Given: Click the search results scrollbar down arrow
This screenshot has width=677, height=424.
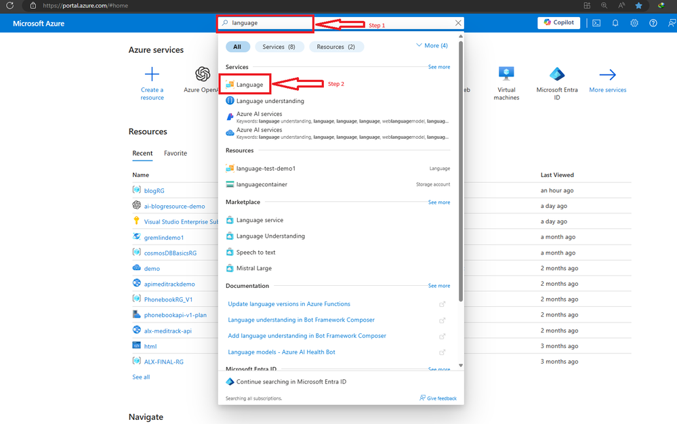Looking at the screenshot, I should click(x=461, y=365).
